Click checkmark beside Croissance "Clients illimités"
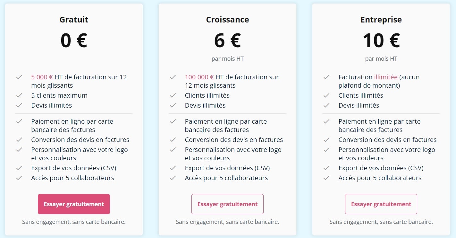456x238 pixels. [173, 95]
